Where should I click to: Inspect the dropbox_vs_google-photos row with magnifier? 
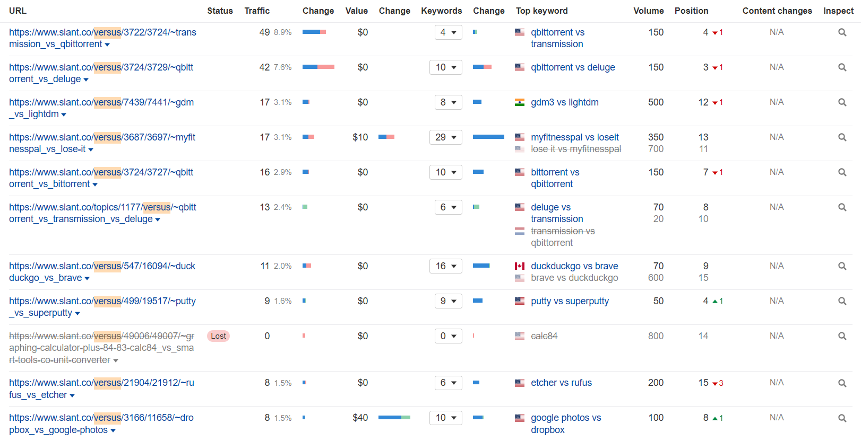tap(842, 418)
